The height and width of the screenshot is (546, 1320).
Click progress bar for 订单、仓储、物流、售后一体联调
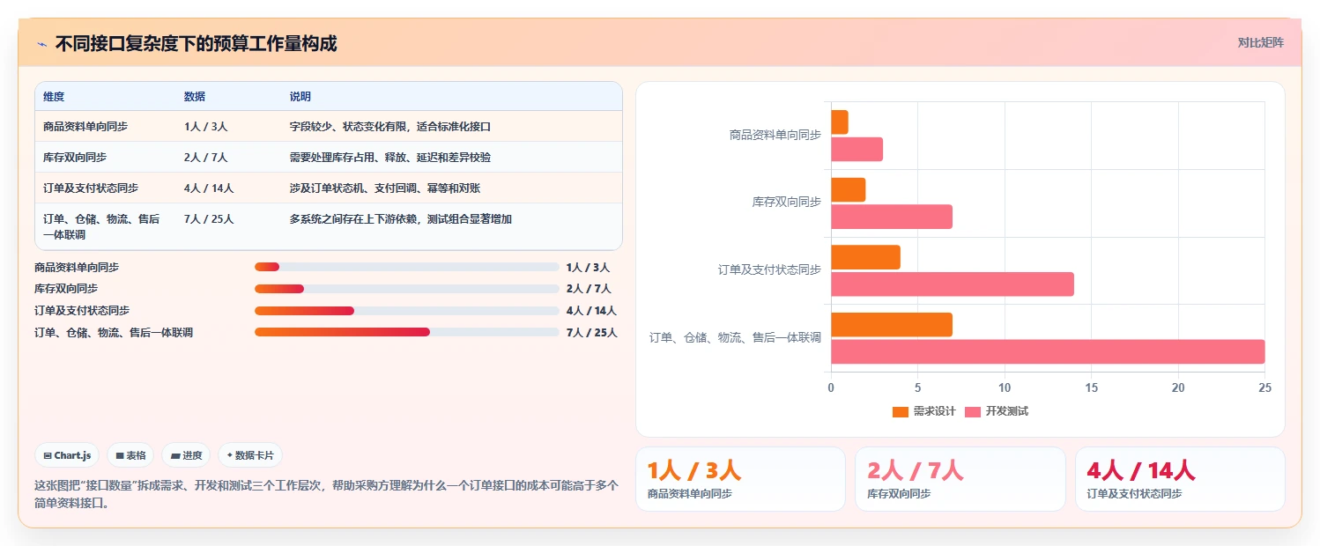tap(407, 333)
